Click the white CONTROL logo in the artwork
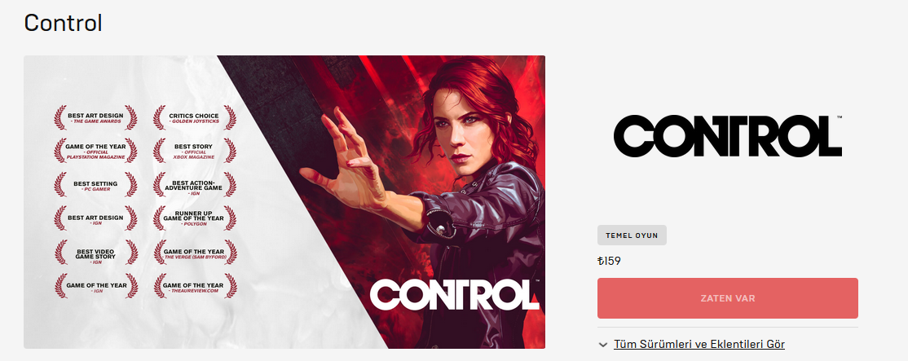Viewport: 908px width, 361px height. (455, 294)
